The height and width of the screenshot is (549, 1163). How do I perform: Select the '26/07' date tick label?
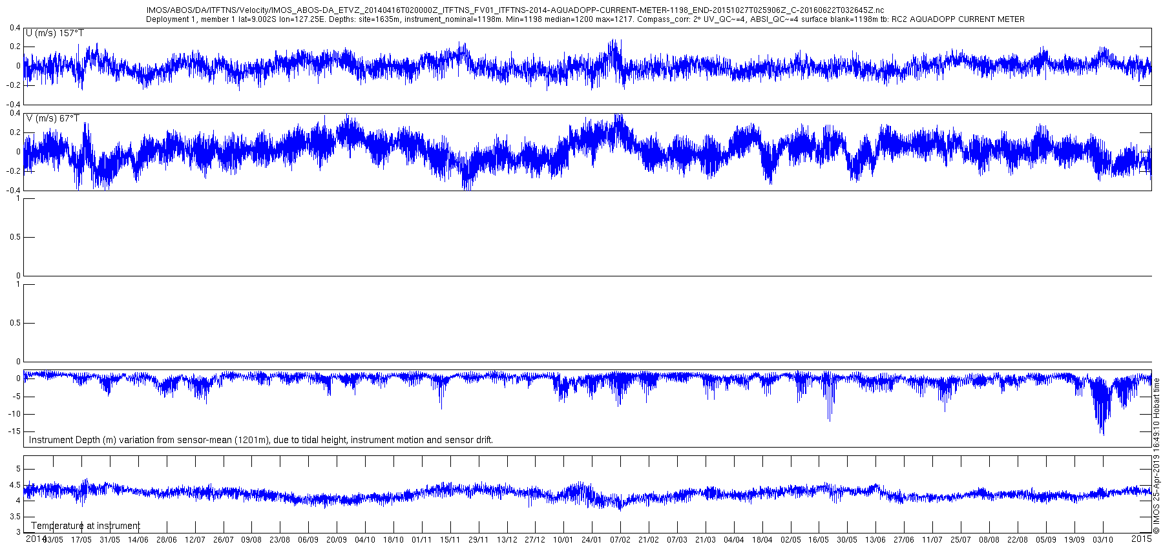(224, 540)
